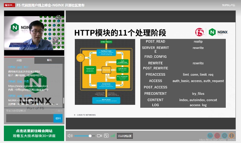Expand the truncated NJS question with arrow

point(57,104)
